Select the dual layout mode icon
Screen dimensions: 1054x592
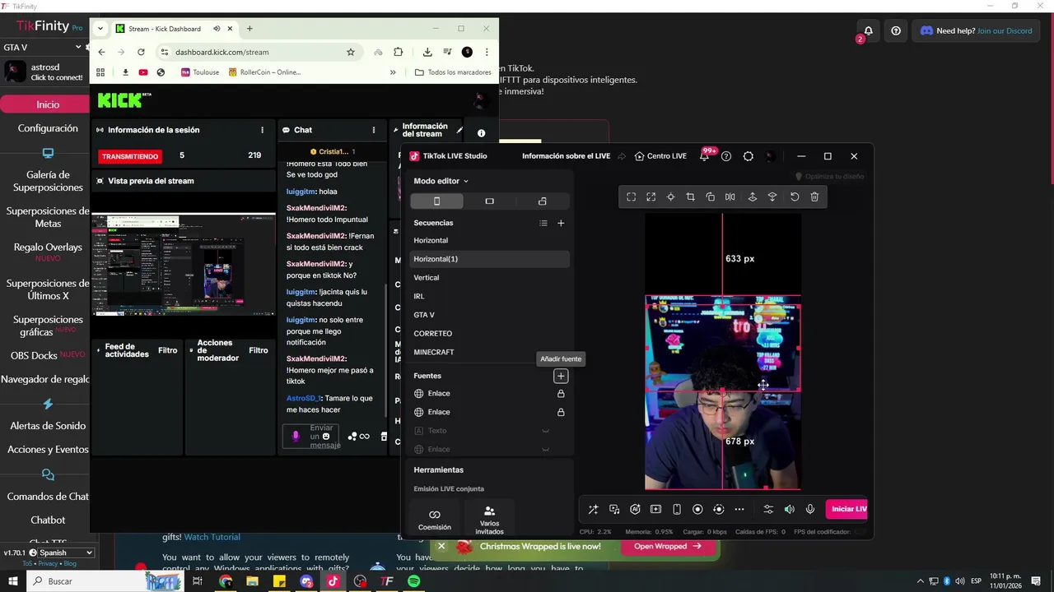542,201
